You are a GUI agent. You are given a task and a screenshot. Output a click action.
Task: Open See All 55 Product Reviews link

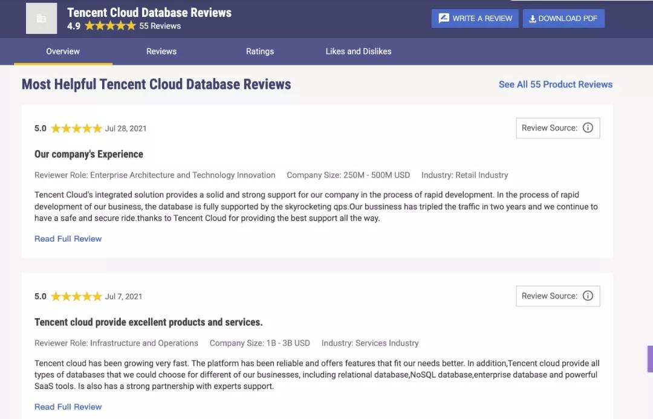[x=556, y=85]
